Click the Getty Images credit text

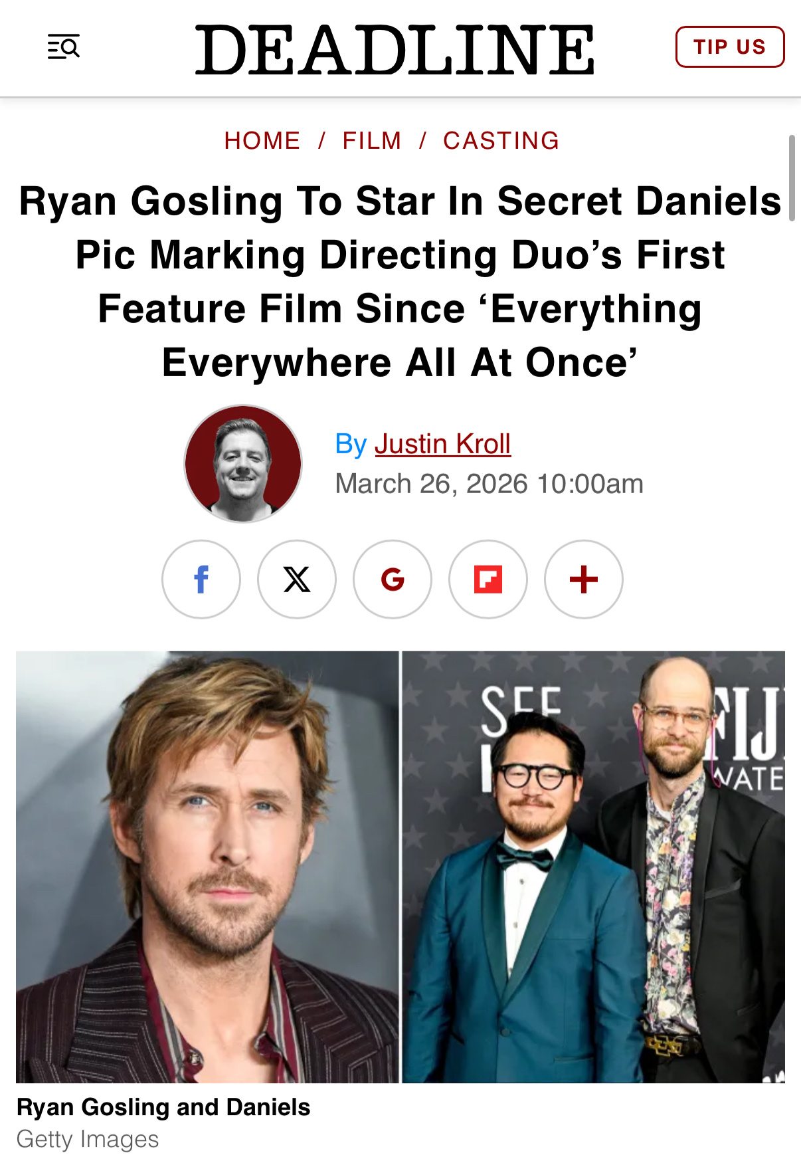(x=88, y=1139)
